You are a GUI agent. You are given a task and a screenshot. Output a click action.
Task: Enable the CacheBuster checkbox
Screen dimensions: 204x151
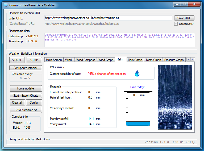(176, 24)
